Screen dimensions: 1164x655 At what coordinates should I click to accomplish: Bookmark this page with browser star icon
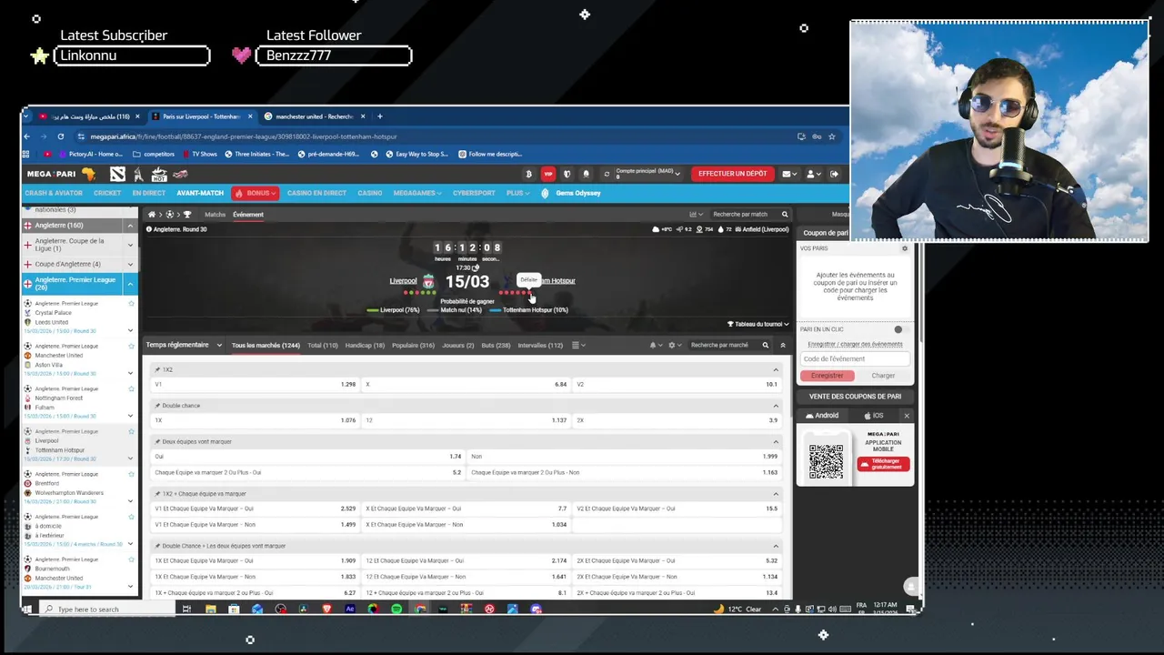(830, 136)
